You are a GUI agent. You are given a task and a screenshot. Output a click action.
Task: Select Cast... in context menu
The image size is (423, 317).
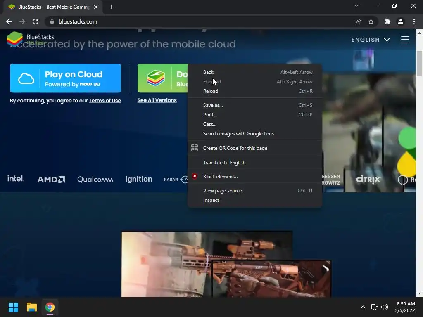click(x=254, y=124)
